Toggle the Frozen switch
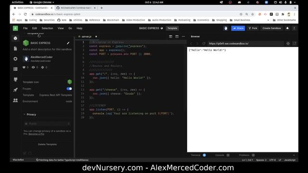Screen dimensions: 308x173 click(69, 88)
